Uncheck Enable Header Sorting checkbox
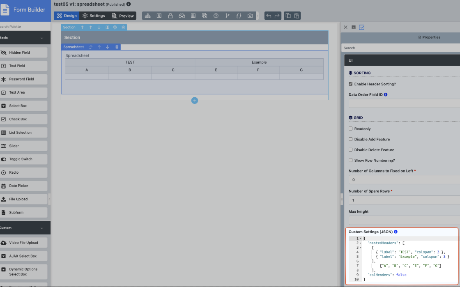This screenshot has height=287, width=460. point(350,84)
